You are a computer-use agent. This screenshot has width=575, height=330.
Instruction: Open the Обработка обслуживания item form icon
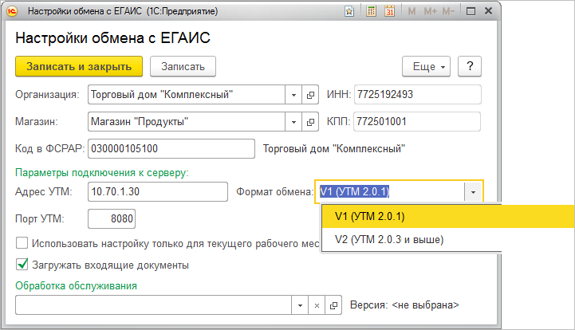click(x=334, y=305)
